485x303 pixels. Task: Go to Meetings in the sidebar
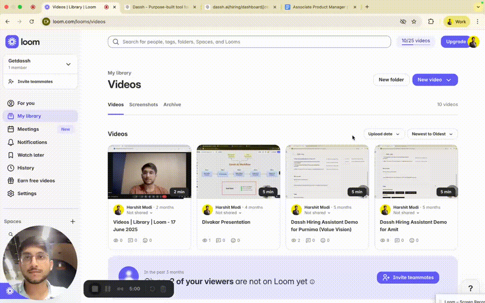point(40,129)
